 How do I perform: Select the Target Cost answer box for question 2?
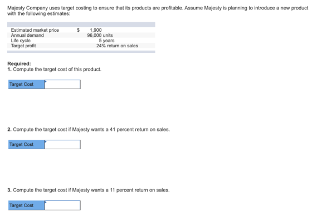(x=62, y=145)
